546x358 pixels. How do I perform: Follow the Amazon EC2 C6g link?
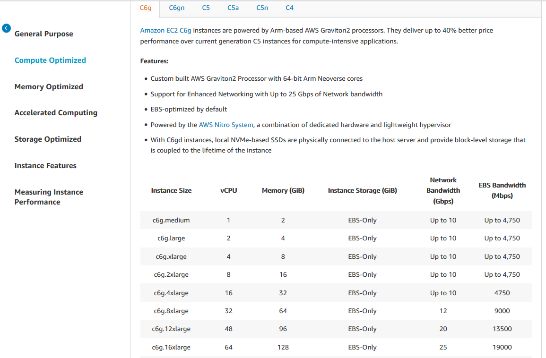165,30
